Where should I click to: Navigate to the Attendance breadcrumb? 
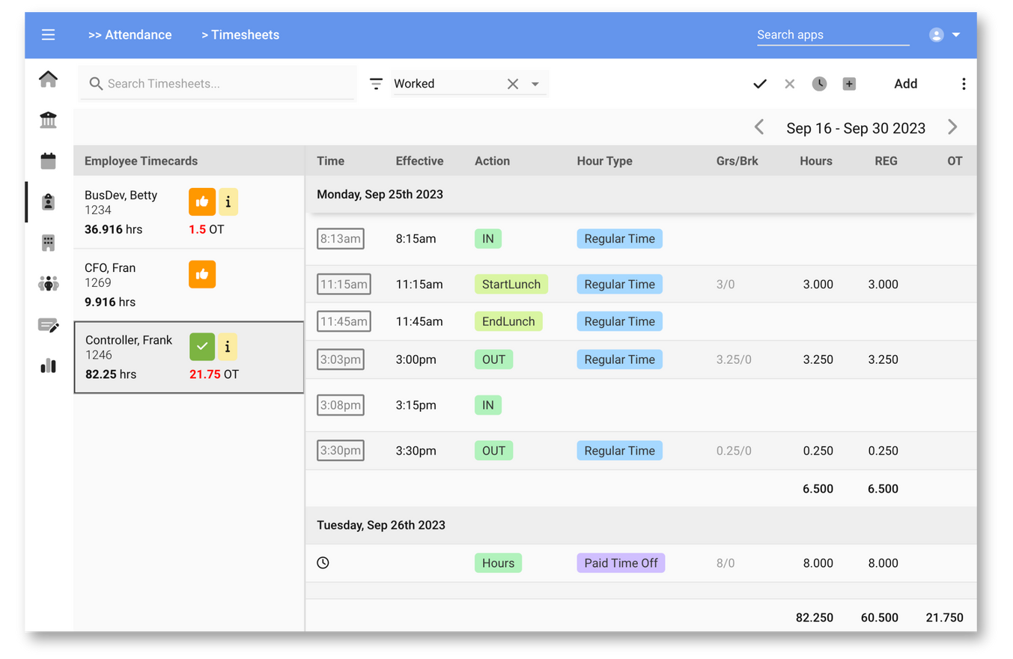[130, 35]
